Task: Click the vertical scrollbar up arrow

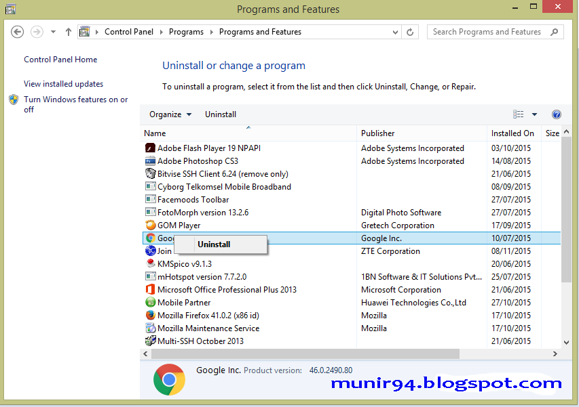Action: pyautogui.click(x=567, y=131)
